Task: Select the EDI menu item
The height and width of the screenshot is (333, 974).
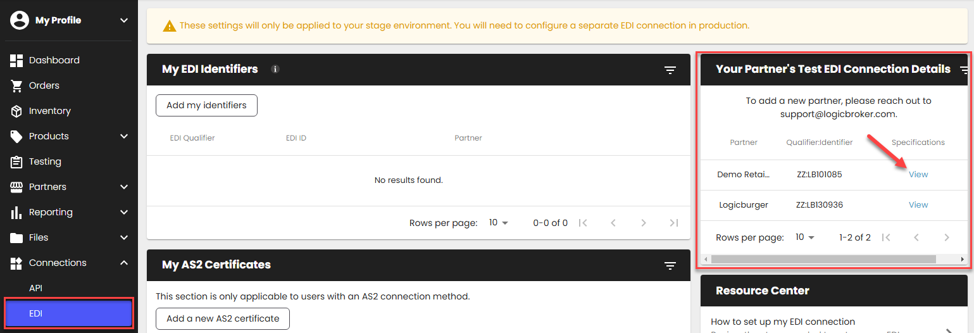Action: pos(68,313)
